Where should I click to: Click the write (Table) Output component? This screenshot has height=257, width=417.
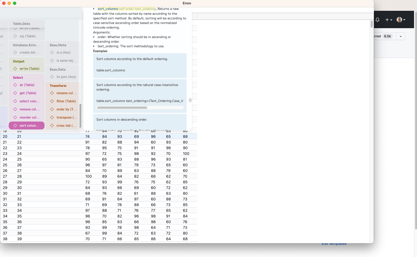29,69
